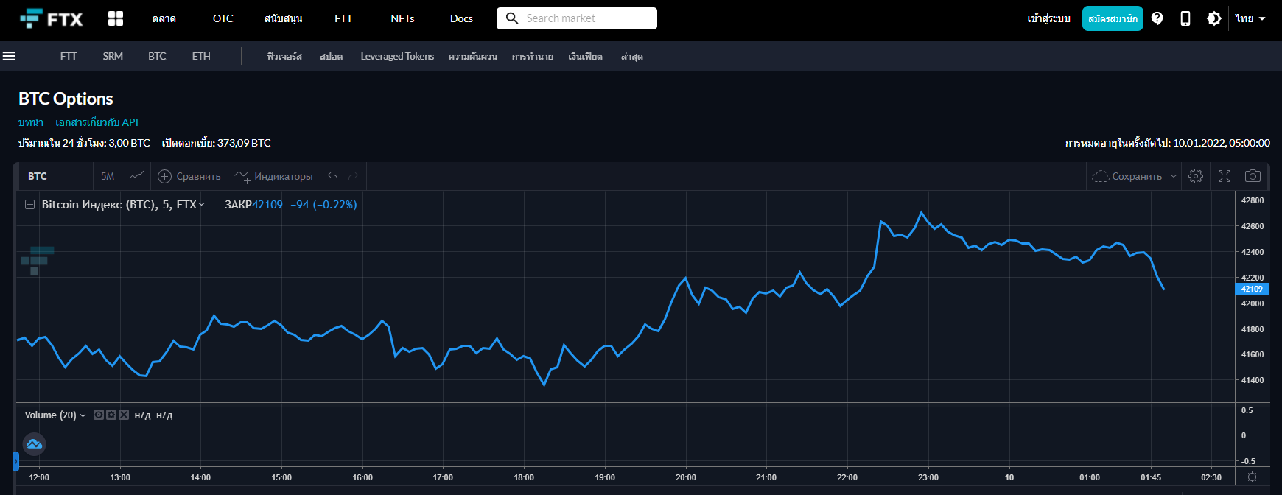Open the Bitcoin Индекс series dropdown arrow

click(202, 205)
